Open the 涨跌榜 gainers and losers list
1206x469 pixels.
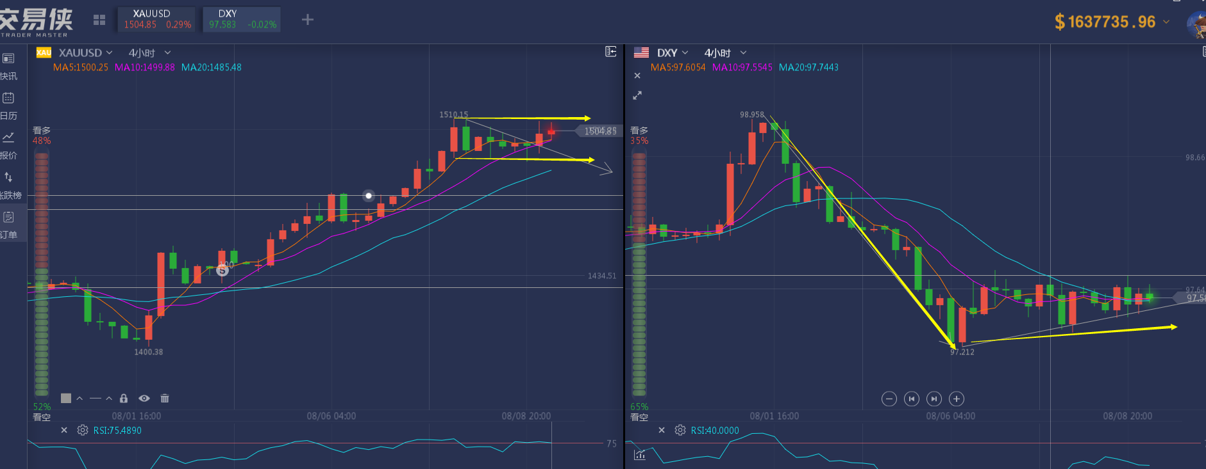click(x=9, y=184)
